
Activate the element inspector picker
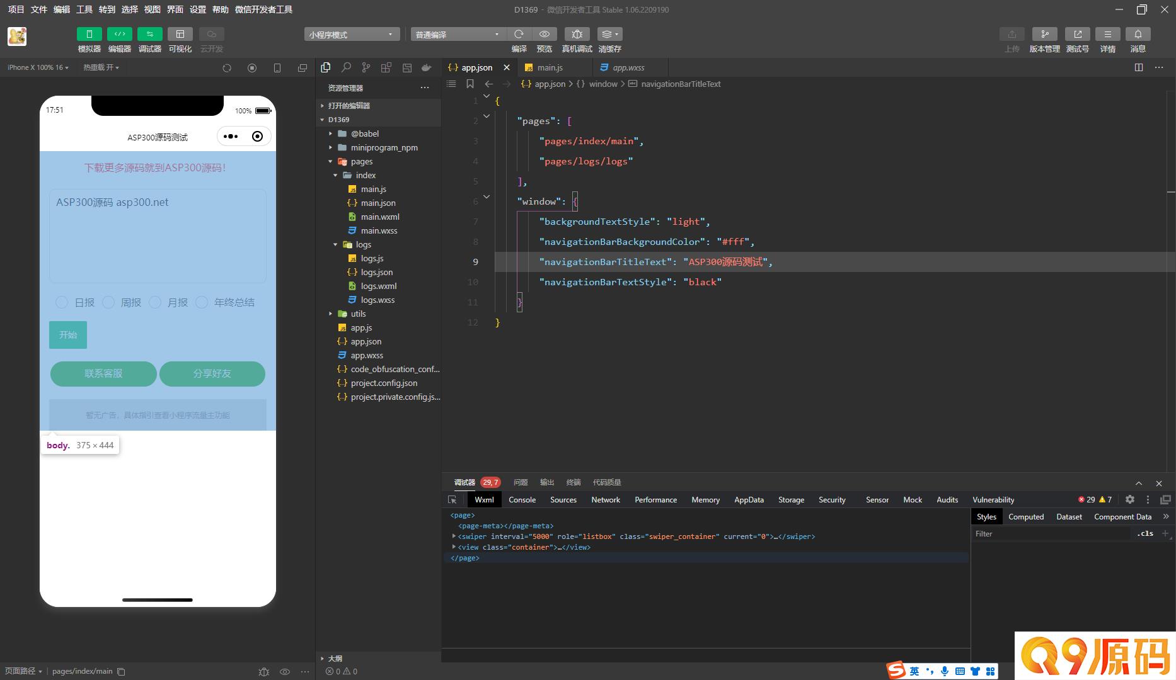[453, 499]
